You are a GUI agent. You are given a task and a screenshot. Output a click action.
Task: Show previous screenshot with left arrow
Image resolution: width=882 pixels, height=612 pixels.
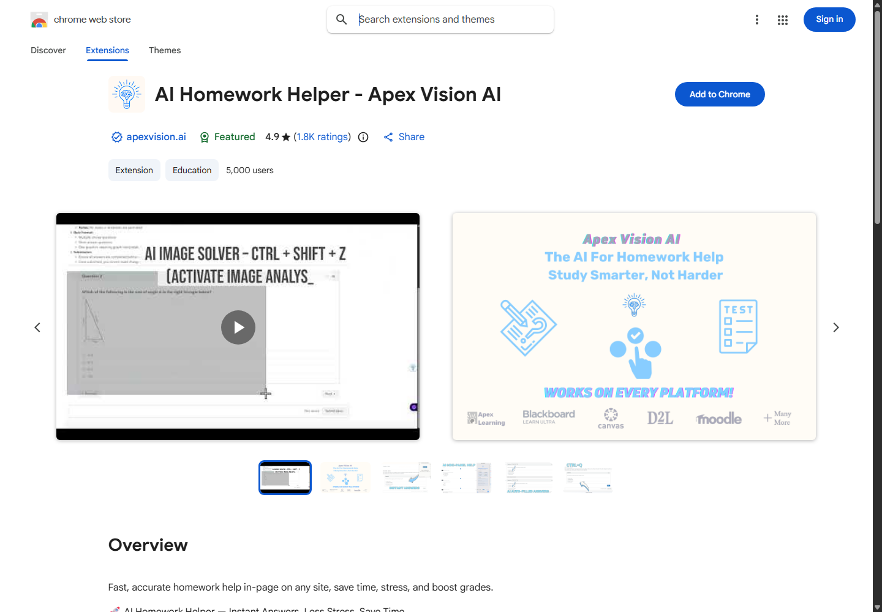click(x=37, y=327)
